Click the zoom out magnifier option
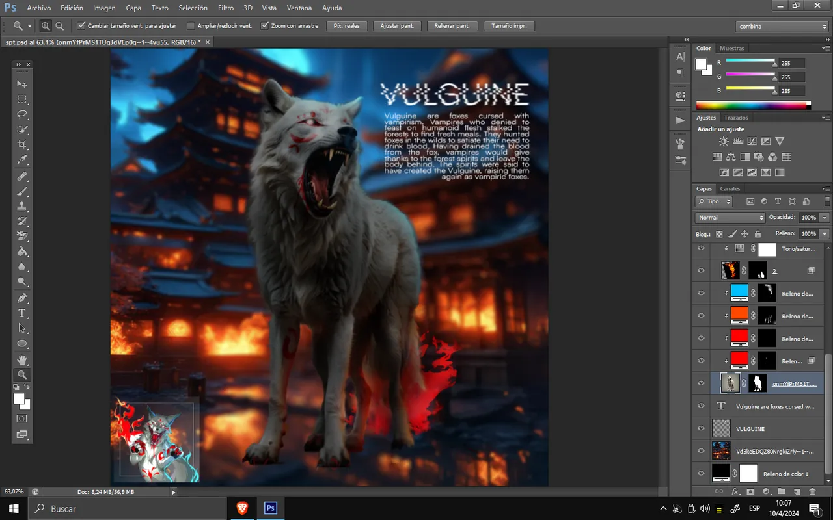 click(x=59, y=26)
